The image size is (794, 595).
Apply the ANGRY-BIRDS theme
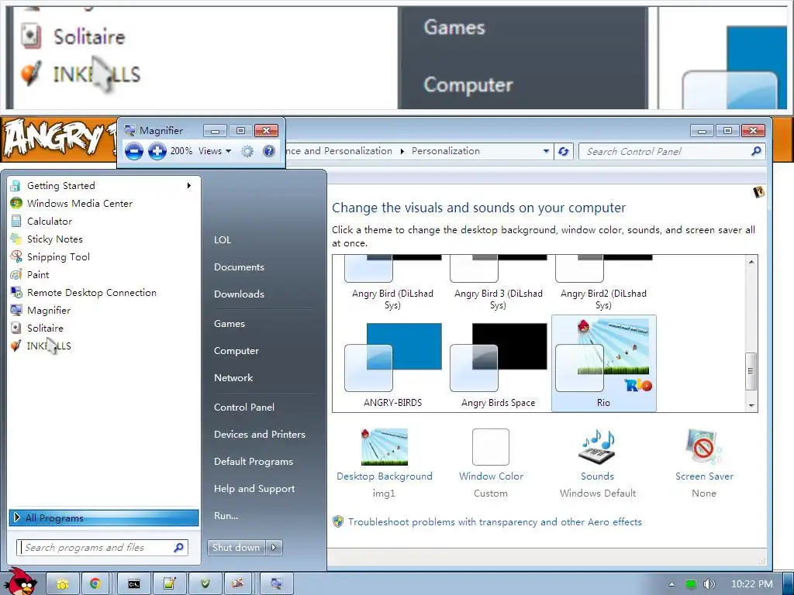392,364
